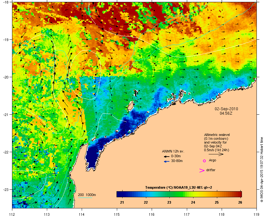Click the black 0-30m arrow in legend
This screenshot has width=266, height=216.
click(167, 156)
